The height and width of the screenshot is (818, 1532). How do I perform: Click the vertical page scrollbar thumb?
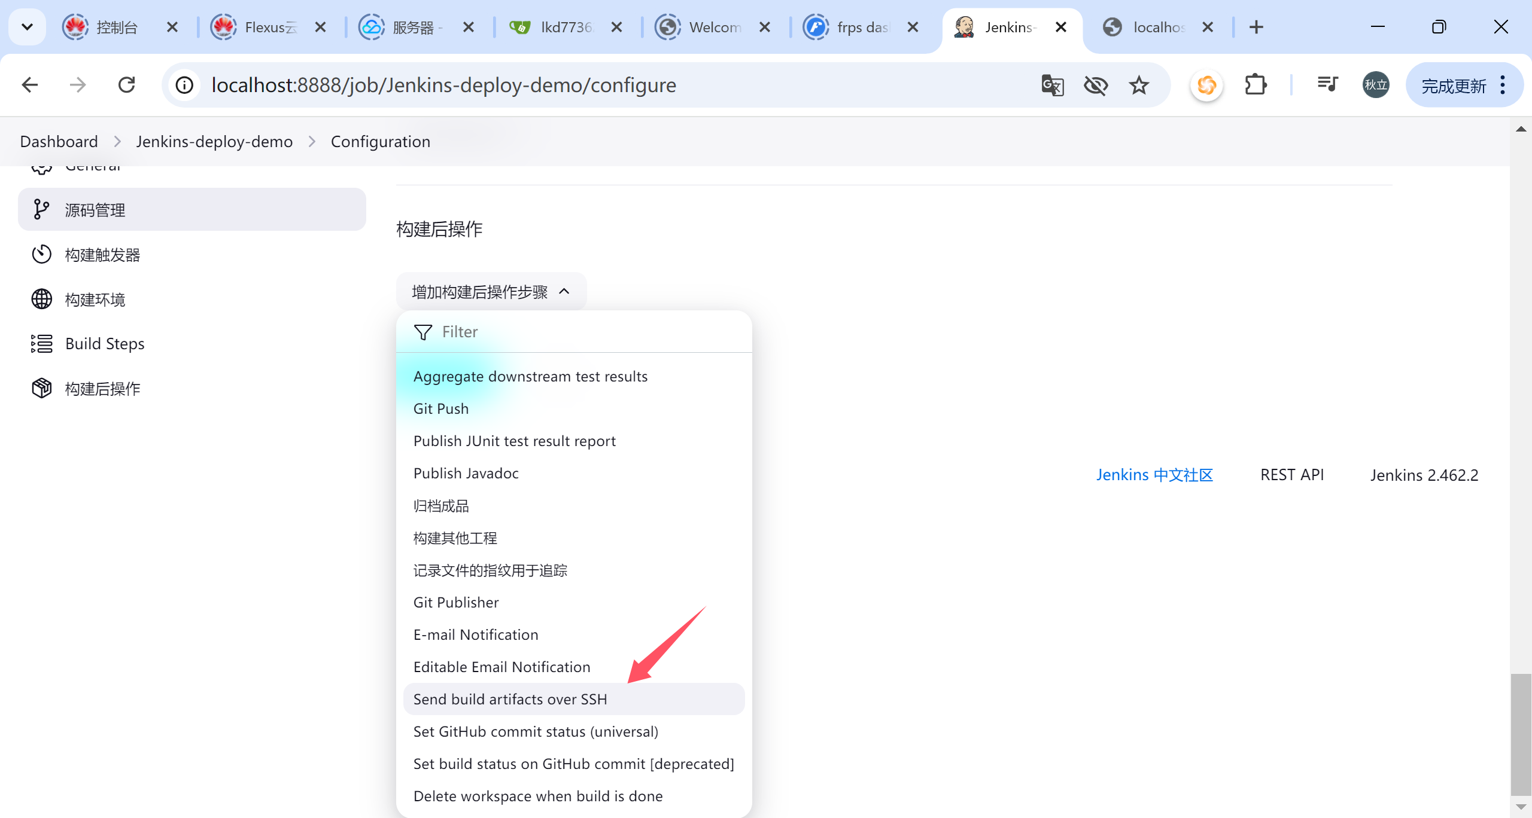tap(1520, 734)
